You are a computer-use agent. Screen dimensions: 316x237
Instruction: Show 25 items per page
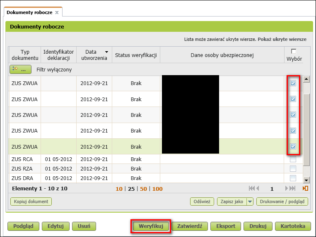tap(132, 189)
